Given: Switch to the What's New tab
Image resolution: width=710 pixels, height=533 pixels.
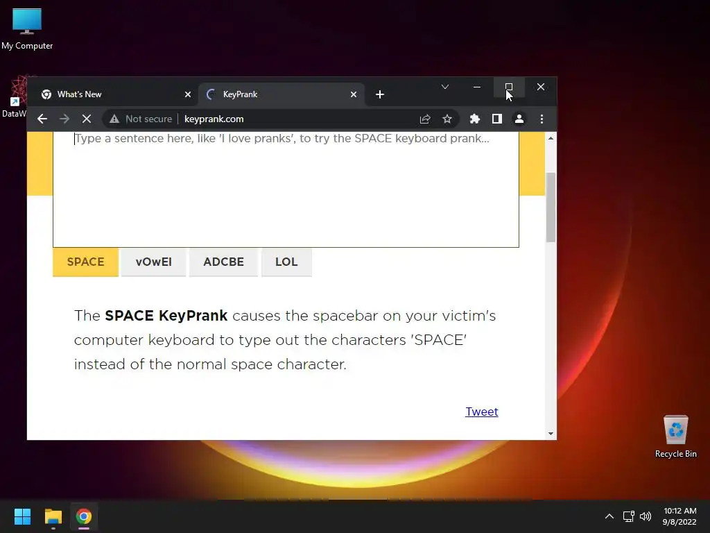Looking at the screenshot, I should click(x=115, y=94).
